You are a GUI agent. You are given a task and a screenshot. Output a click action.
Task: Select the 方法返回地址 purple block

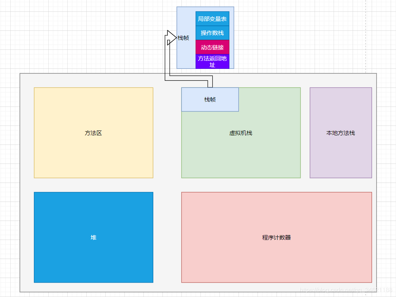pos(212,61)
